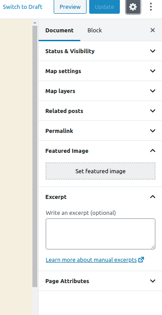162x315 pixels.
Task: Collapse the Excerpt panel
Action: pos(100,197)
